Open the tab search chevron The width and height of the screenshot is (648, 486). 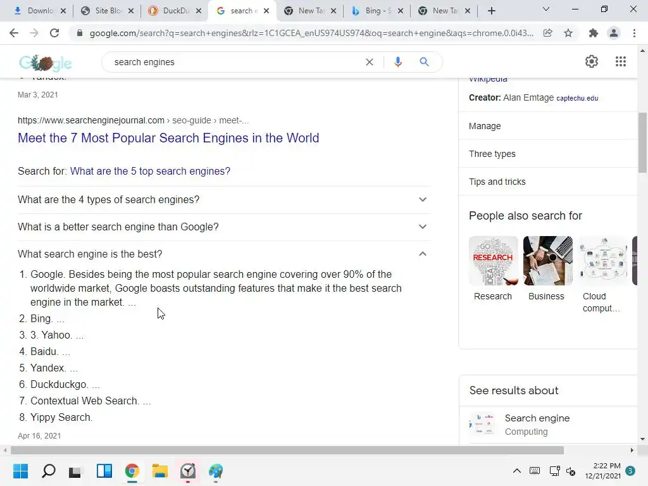546,9
